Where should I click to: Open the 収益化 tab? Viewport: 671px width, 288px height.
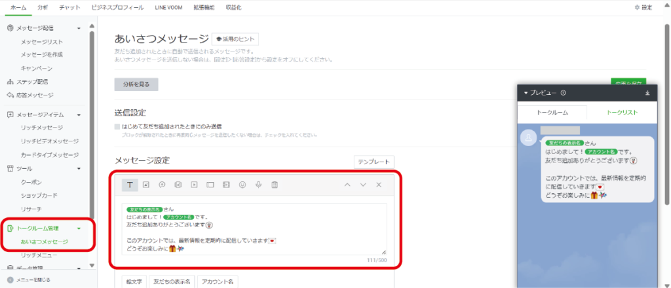[234, 8]
